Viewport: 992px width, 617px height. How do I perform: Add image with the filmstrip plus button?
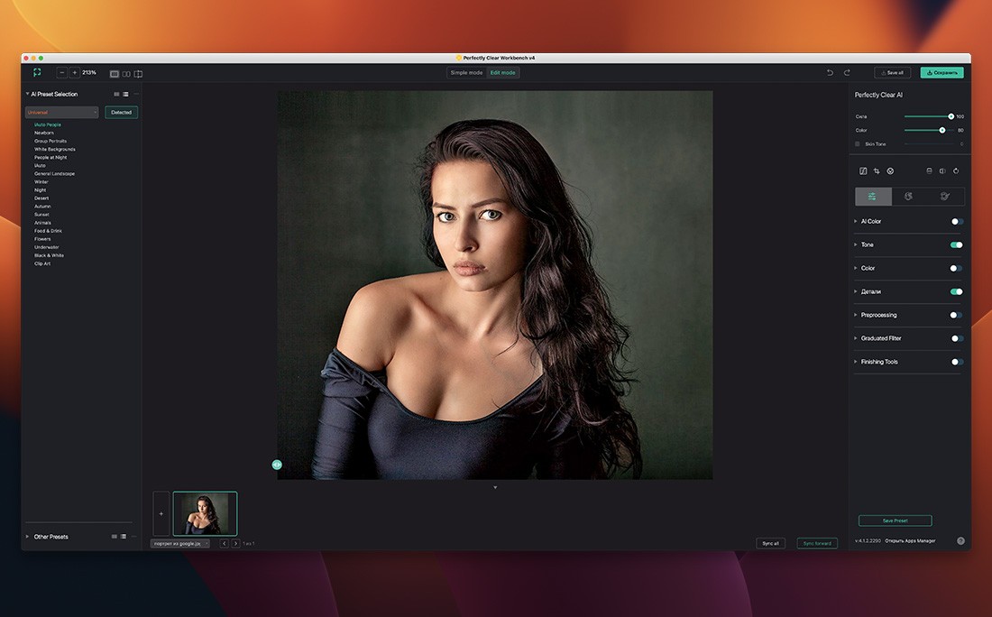click(x=161, y=513)
